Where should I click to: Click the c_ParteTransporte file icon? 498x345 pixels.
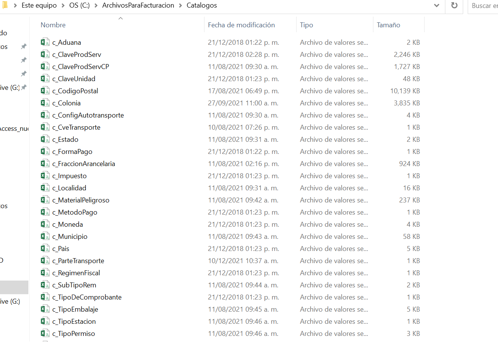45,260
